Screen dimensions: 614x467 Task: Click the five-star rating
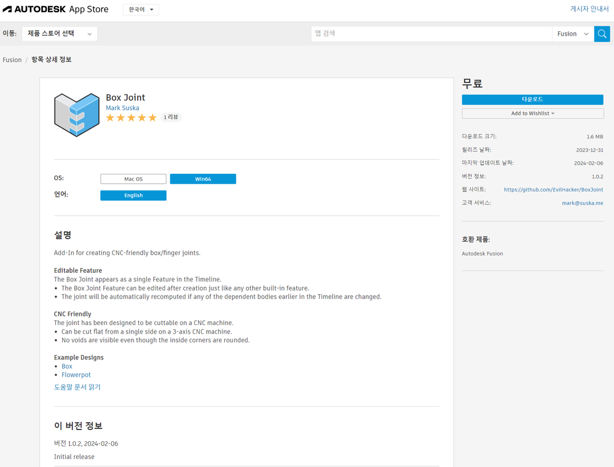[131, 117]
